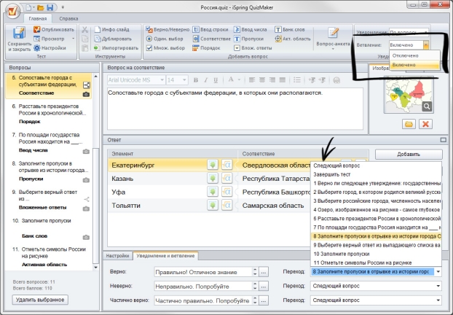Open Arial Unicode MS font dropdown
Viewport: 453px width, 315px height.
coord(162,79)
